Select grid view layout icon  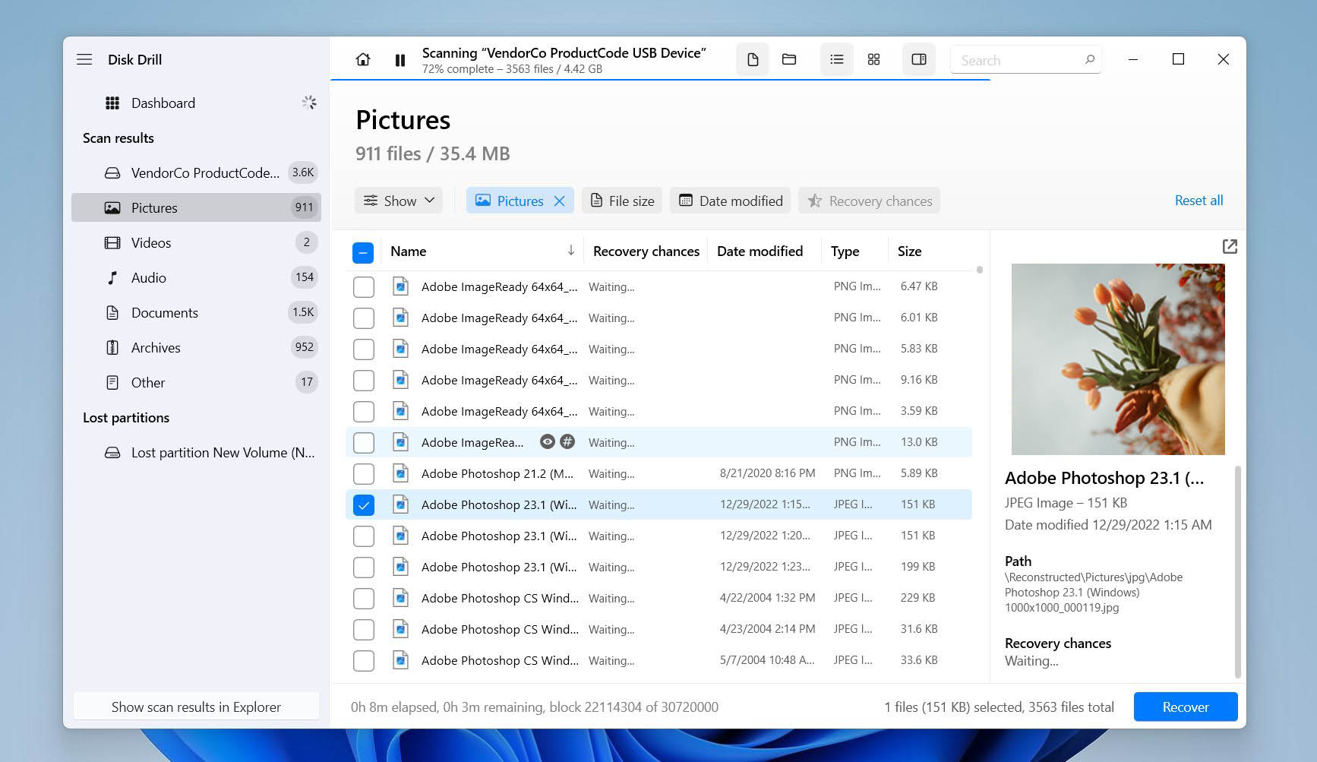tap(873, 59)
